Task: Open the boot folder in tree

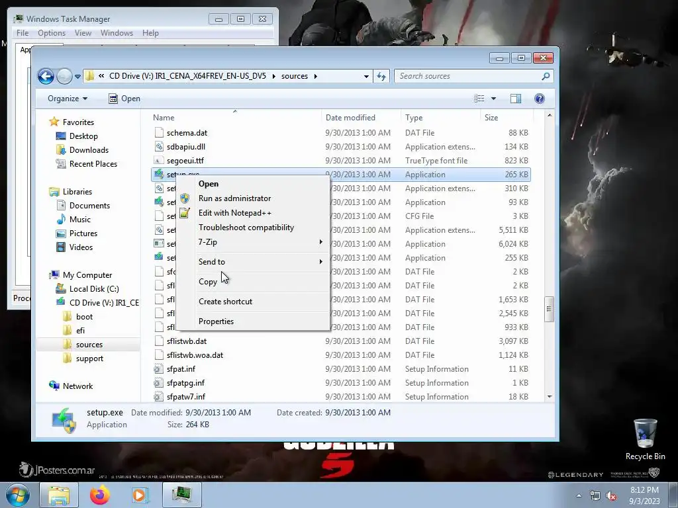Action: (x=84, y=317)
